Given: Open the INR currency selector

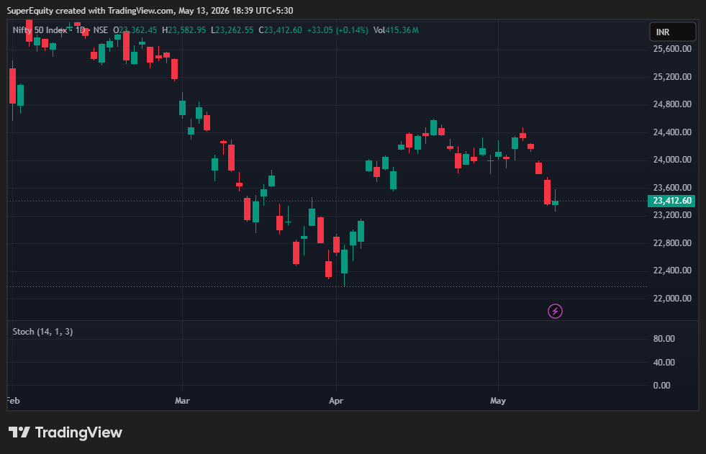Looking at the screenshot, I should [x=673, y=32].
